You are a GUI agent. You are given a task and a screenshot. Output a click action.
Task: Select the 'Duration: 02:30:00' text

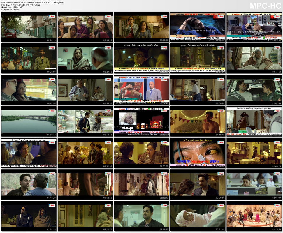[x=10, y=10]
